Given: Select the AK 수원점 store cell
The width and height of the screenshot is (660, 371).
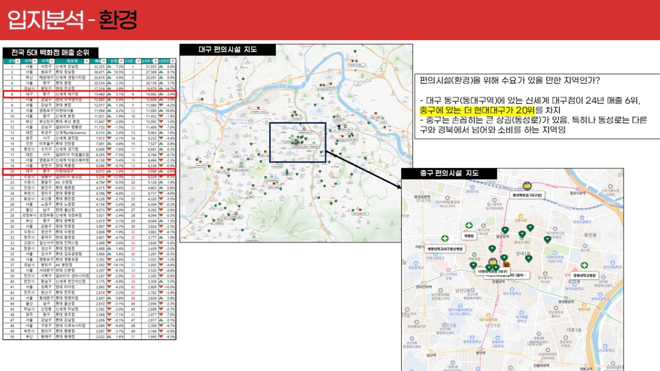Looking at the screenshot, I should (73, 182).
